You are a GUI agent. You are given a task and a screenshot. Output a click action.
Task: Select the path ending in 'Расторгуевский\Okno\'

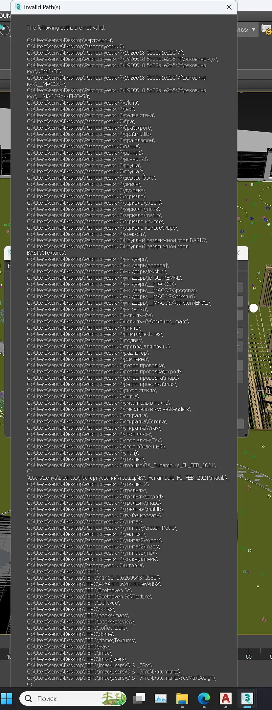pos(83,103)
